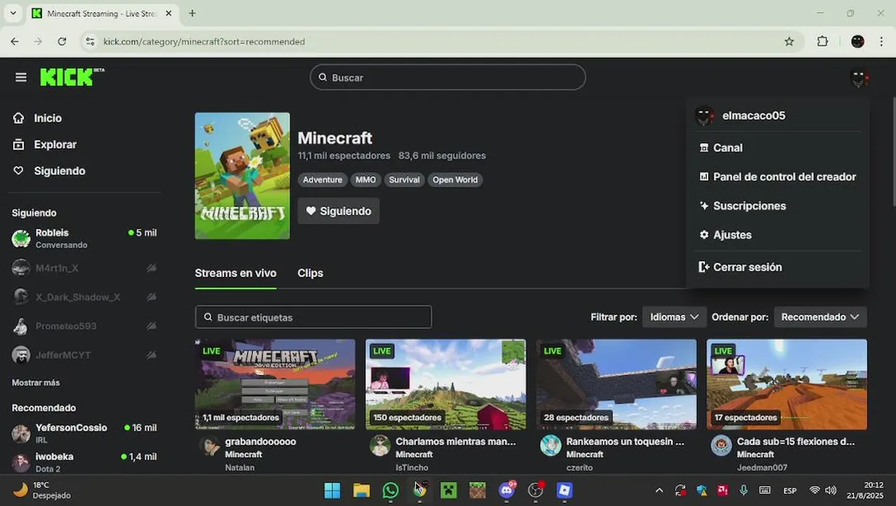Open iwobeka recommended channel
This screenshot has width=896, height=506.
(x=84, y=462)
